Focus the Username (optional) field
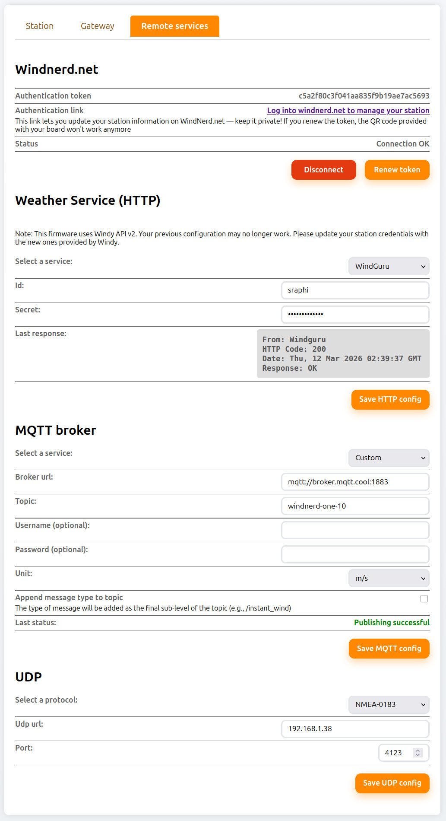This screenshot has height=821, width=446. (355, 530)
